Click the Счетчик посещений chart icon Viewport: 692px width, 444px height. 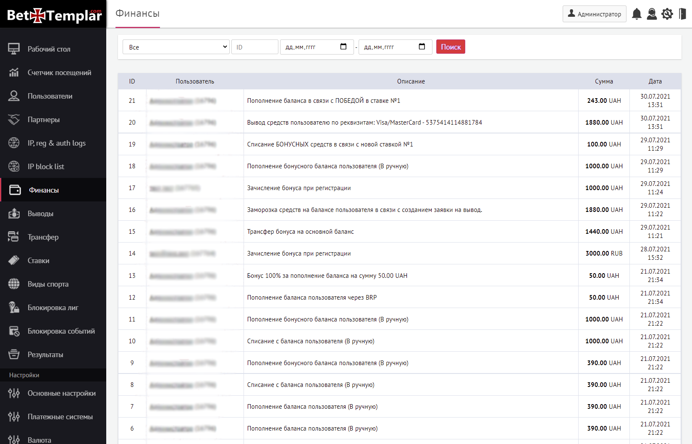tap(14, 73)
